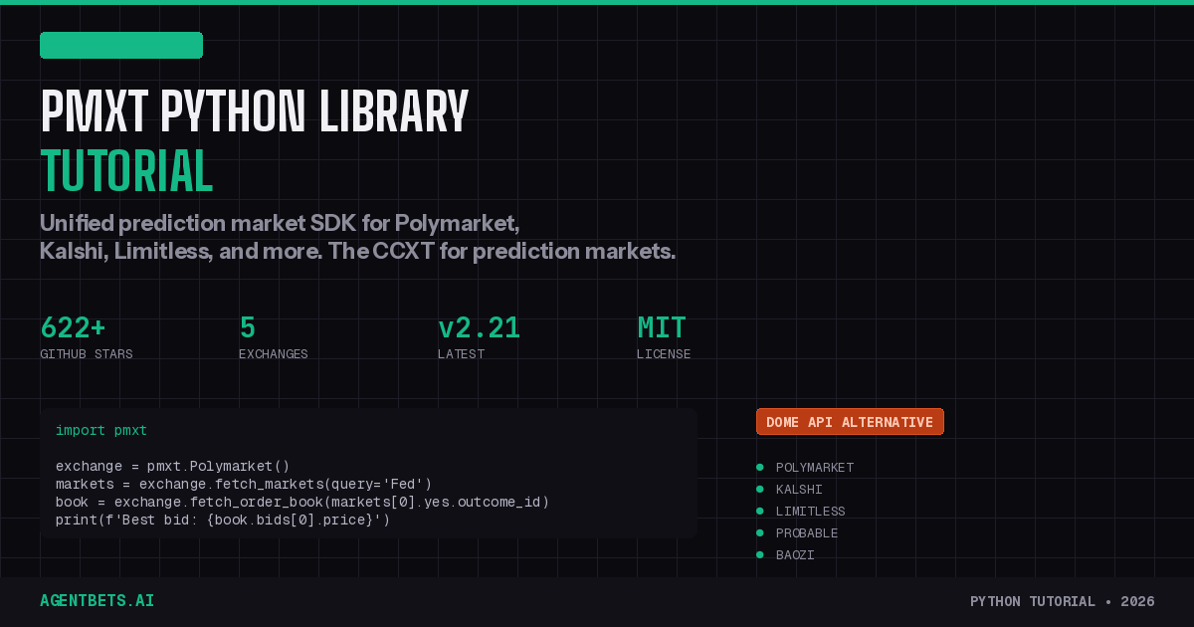Expand the 5 EXCHANGES stat block
This screenshot has height=627, width=1194.
274,338
